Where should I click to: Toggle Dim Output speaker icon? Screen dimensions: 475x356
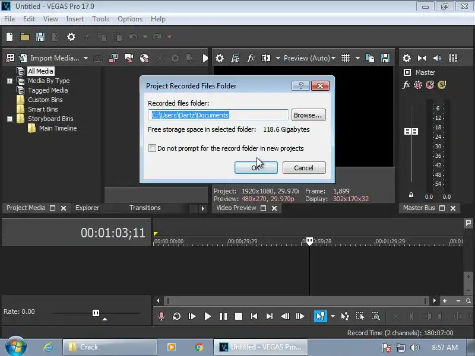(x=437, y=58)
